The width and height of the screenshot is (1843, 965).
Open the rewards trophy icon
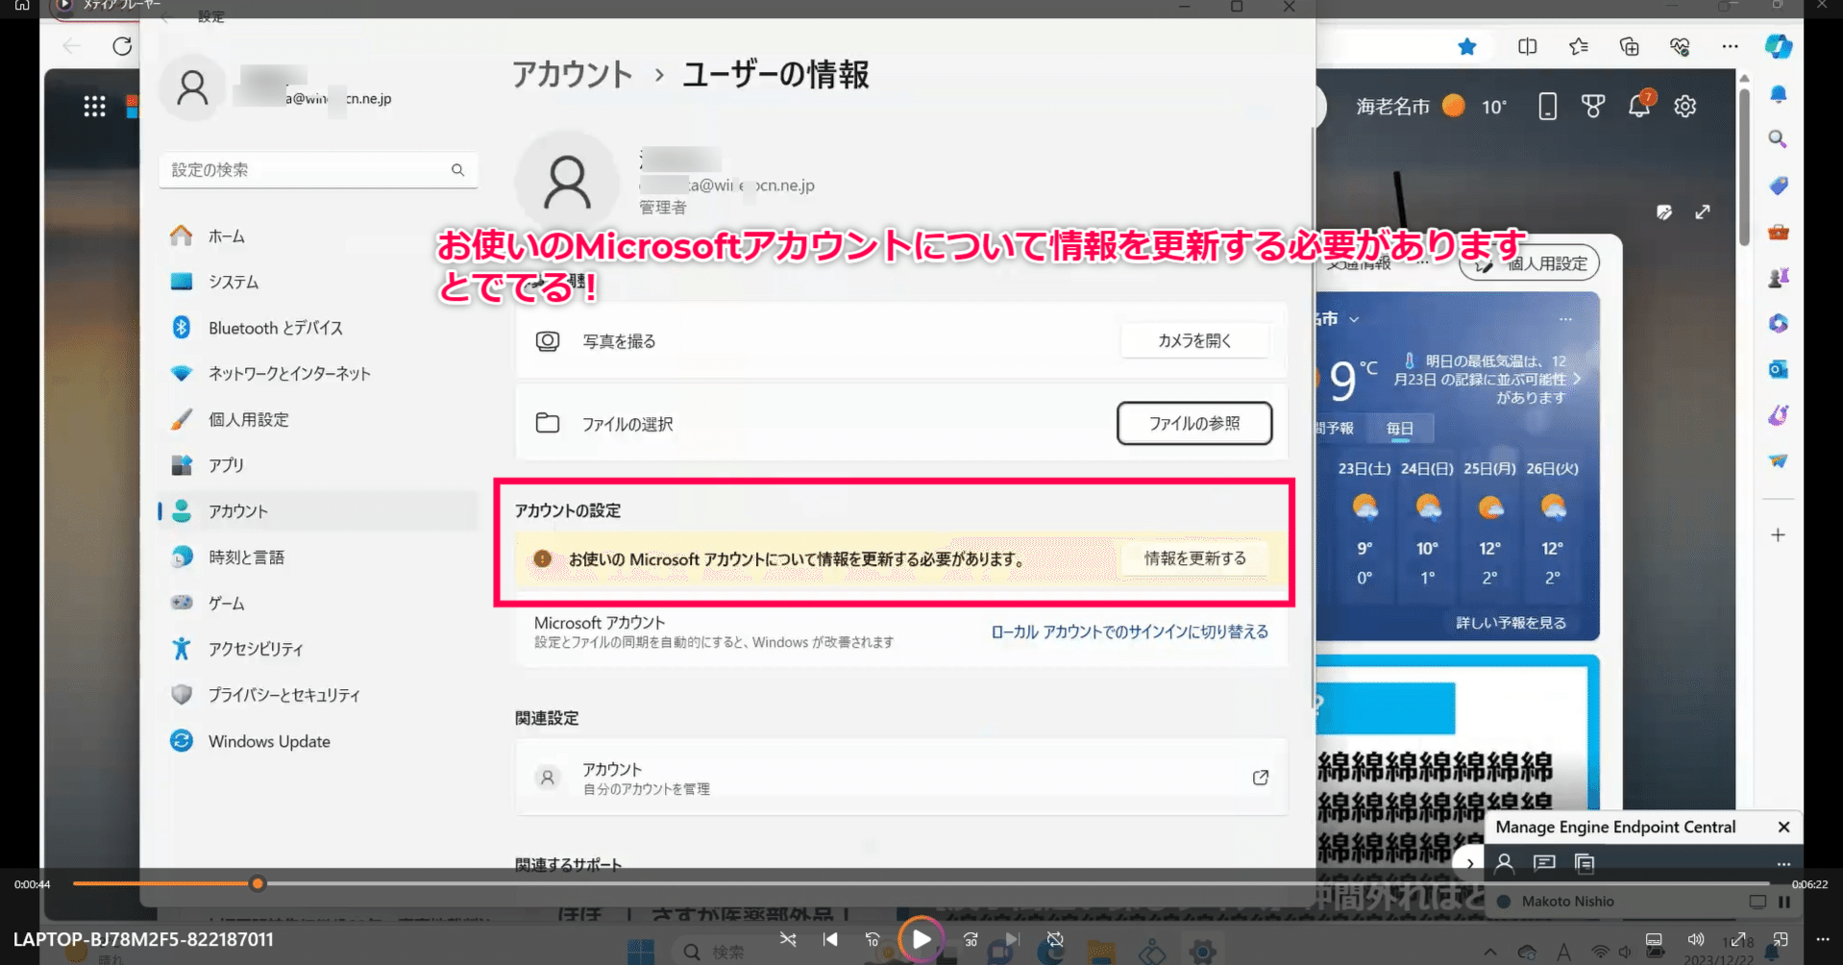tap(1593, 107)
